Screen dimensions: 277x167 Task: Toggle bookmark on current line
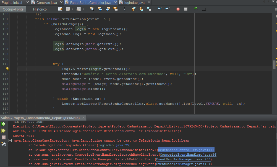(149, 9)
